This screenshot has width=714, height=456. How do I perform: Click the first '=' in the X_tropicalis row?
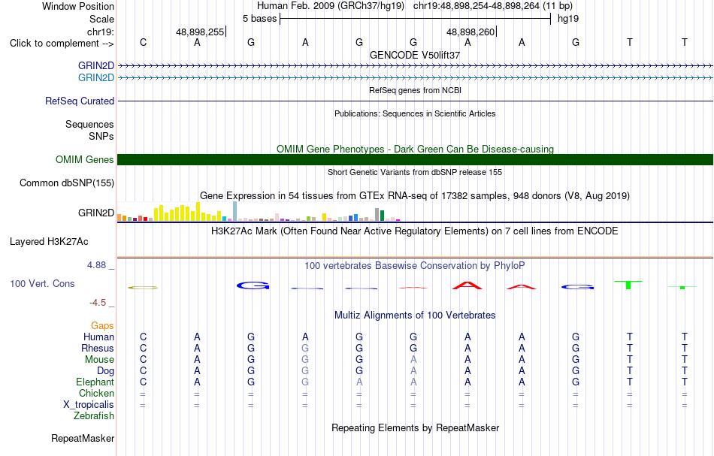[x=143, y=405]
